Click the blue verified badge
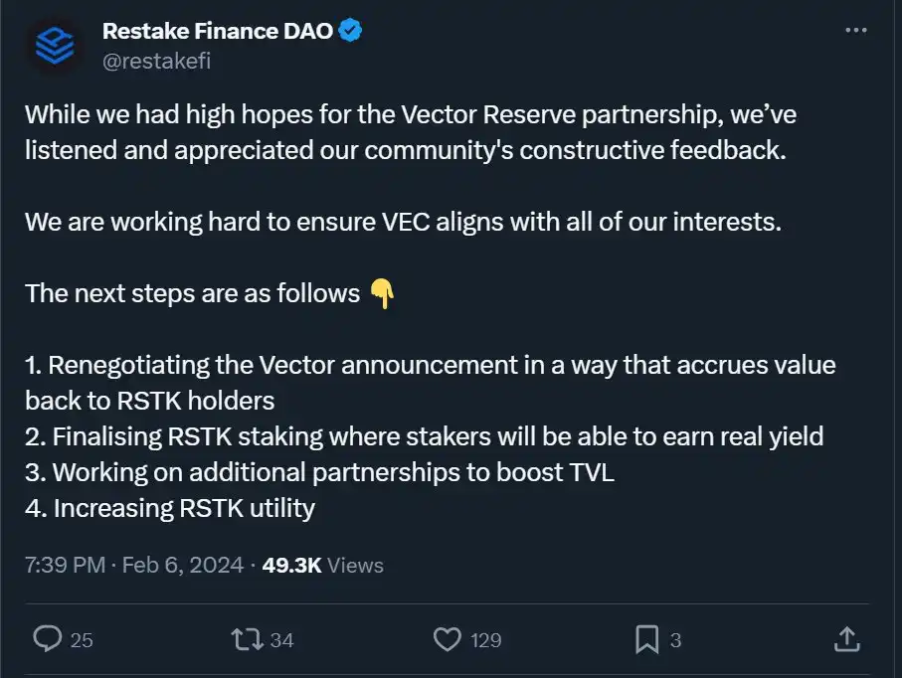The width and height of the screenshot is (902, 678). [350, 31]
